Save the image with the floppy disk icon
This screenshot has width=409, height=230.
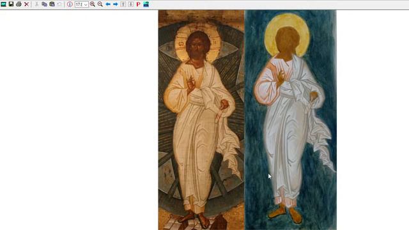coord(11,4)
